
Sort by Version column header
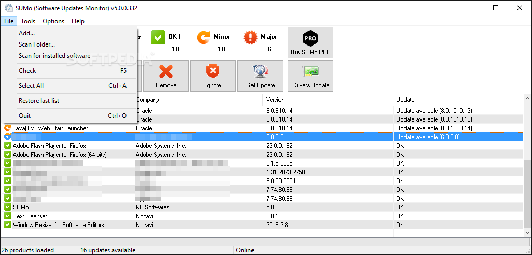point(328,100)
